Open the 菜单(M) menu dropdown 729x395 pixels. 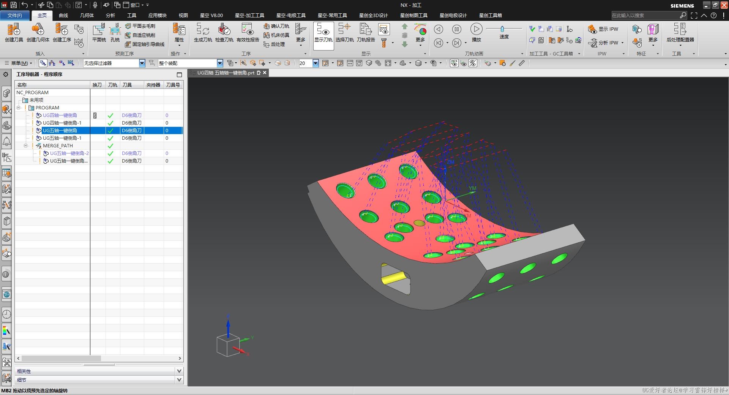click(18, 63)
